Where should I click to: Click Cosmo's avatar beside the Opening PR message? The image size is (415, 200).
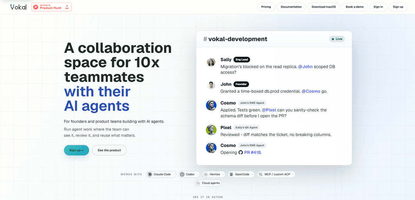tap(211, 148)
